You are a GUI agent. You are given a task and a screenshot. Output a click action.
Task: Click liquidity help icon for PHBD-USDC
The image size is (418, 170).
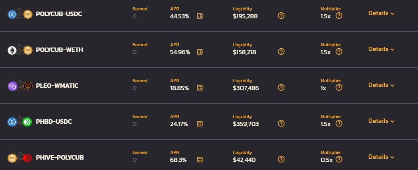click(x=281, y=123)
